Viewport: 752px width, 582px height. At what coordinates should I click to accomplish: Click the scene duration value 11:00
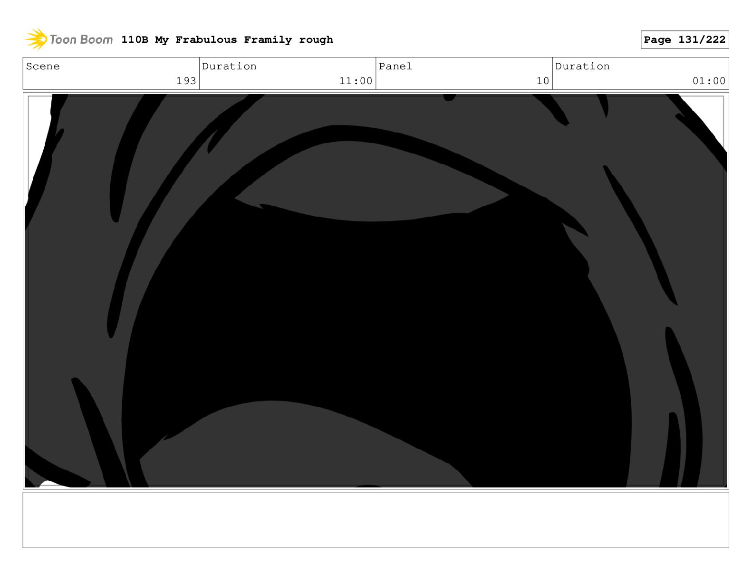[356, 81]
